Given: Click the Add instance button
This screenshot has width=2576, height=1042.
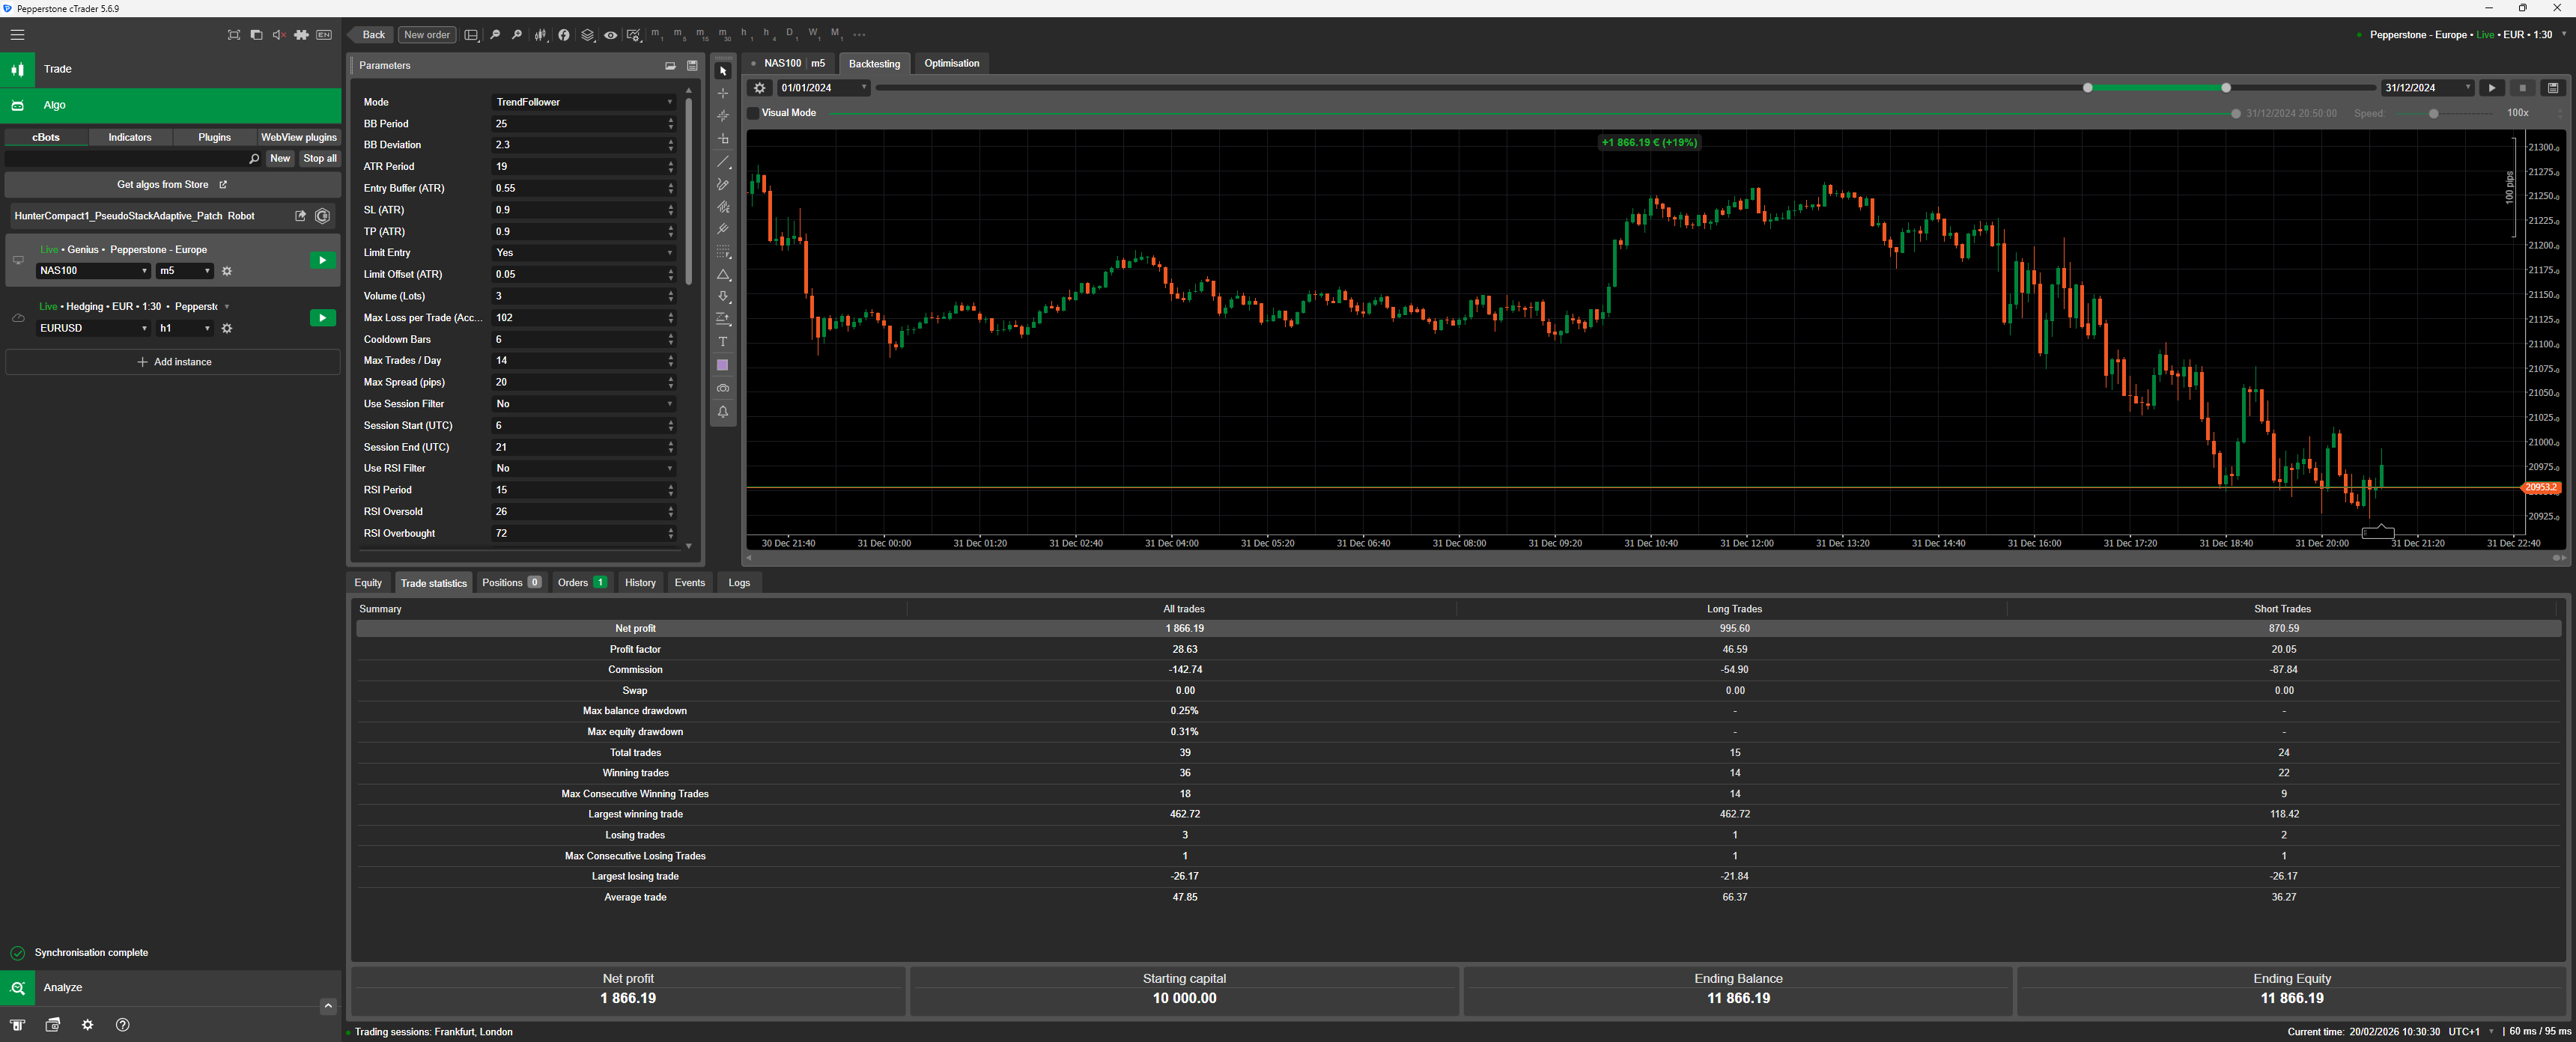Looking at the screenshot, I should pyautogui.click(x=173, y=362).
